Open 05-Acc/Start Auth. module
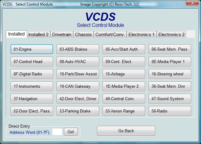Viewport: 201px width, 144px height. (124, 49)
